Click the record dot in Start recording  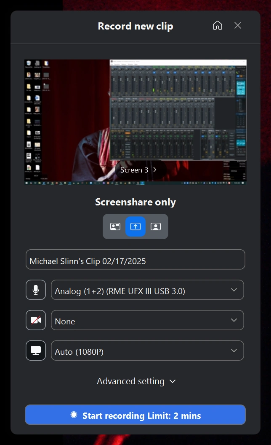[74, 415]
